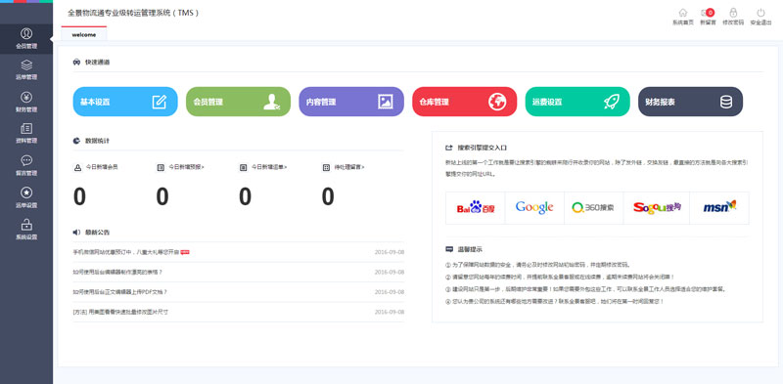Image resolution: width=783 pixels, height=384 pixels.
Task: Switch to the welcome tab
Action: (x=84, y=34)
